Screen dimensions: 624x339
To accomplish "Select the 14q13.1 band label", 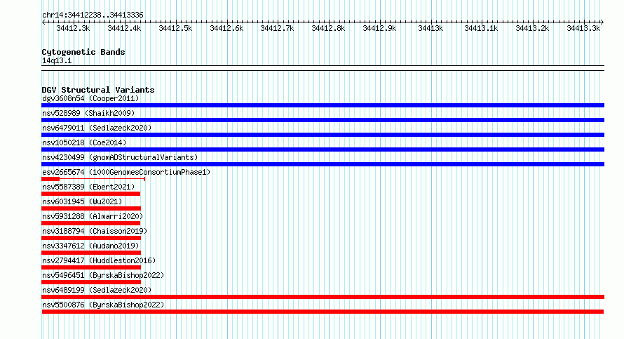I will [57, 60].
